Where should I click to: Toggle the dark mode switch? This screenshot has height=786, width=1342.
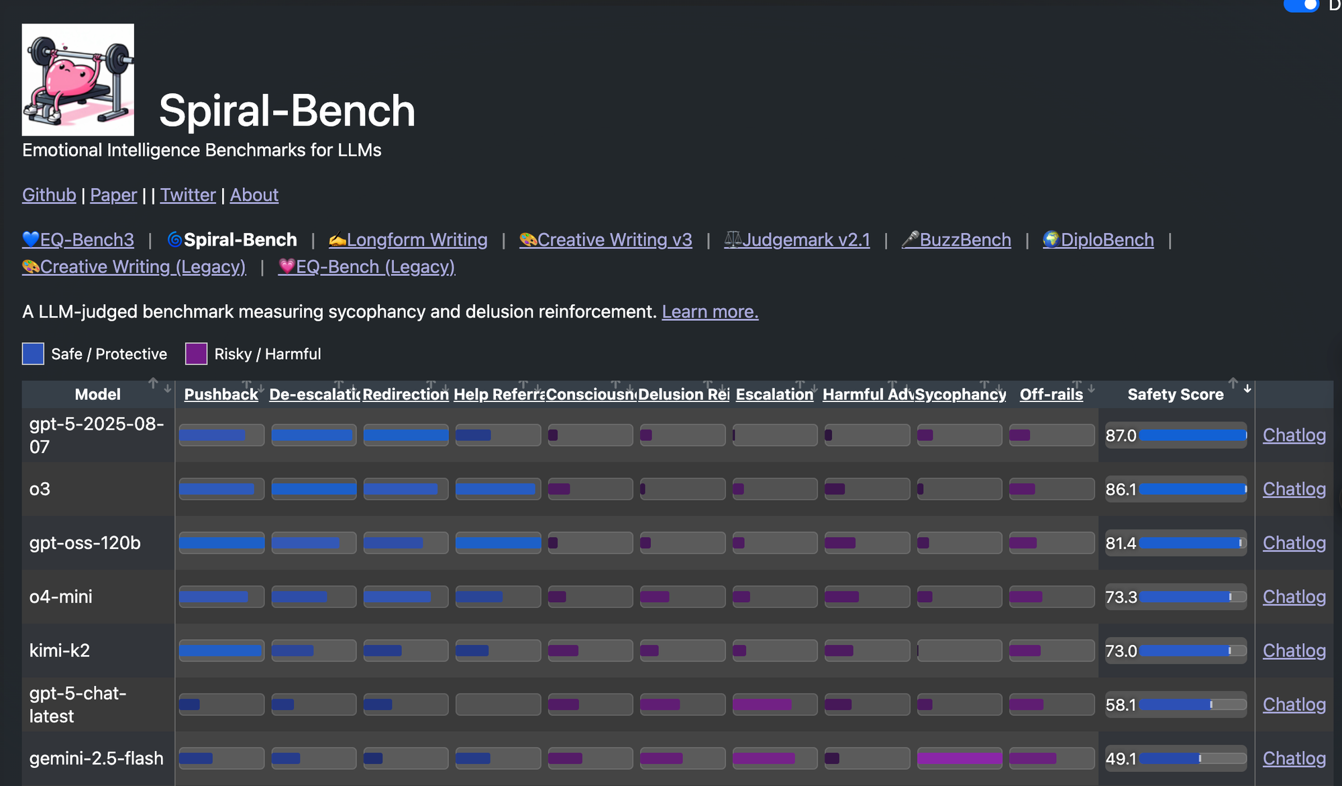(x=1302, y=5)
